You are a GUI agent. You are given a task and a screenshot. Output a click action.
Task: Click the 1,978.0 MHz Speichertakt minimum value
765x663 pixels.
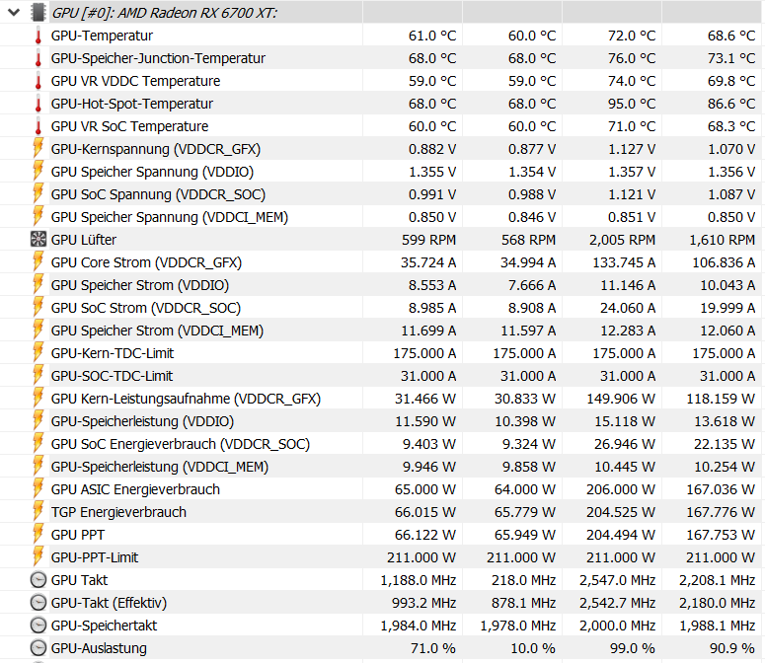[x=517, y=626]
